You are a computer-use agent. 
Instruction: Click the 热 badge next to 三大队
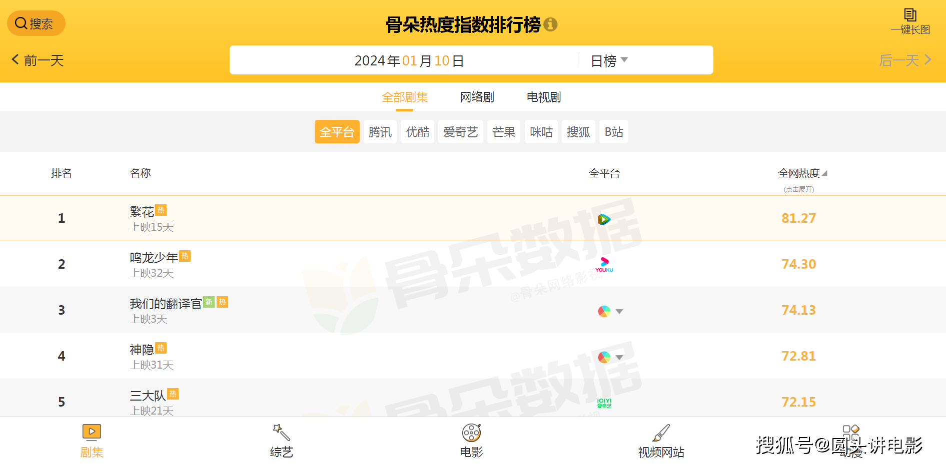173,394
